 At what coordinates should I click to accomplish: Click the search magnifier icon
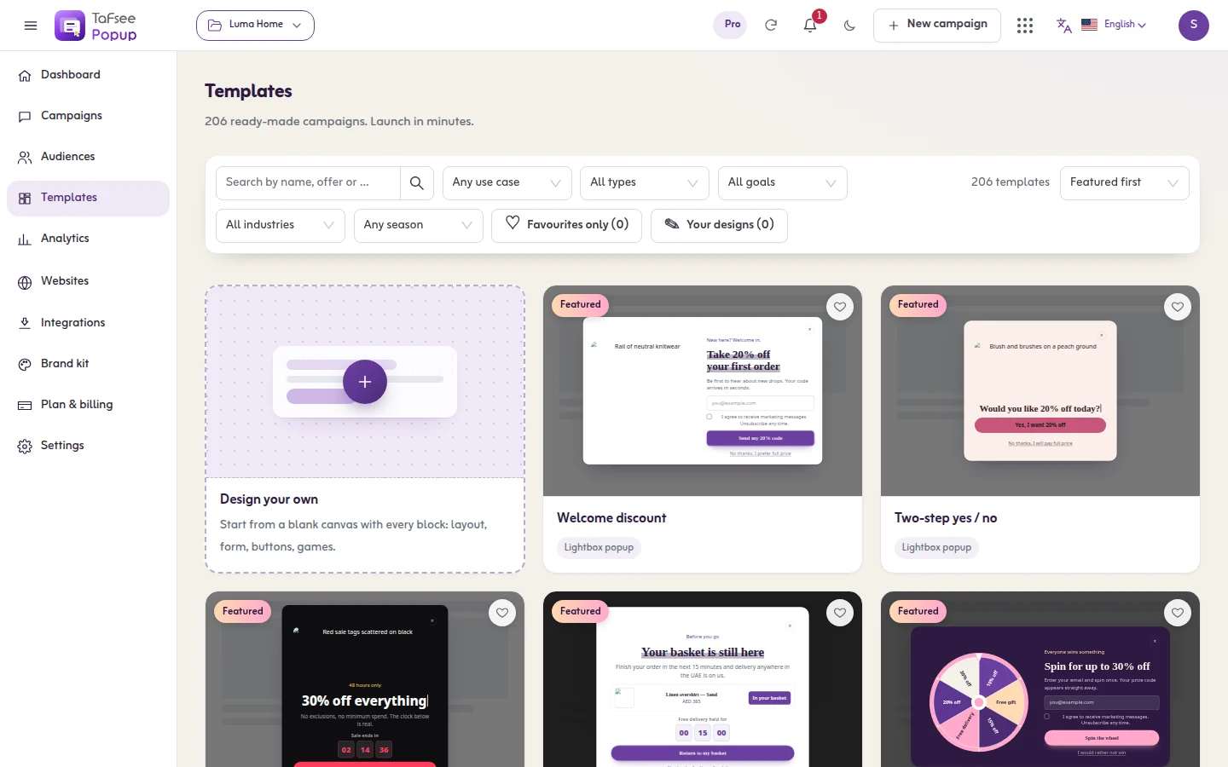pos(417,183)
